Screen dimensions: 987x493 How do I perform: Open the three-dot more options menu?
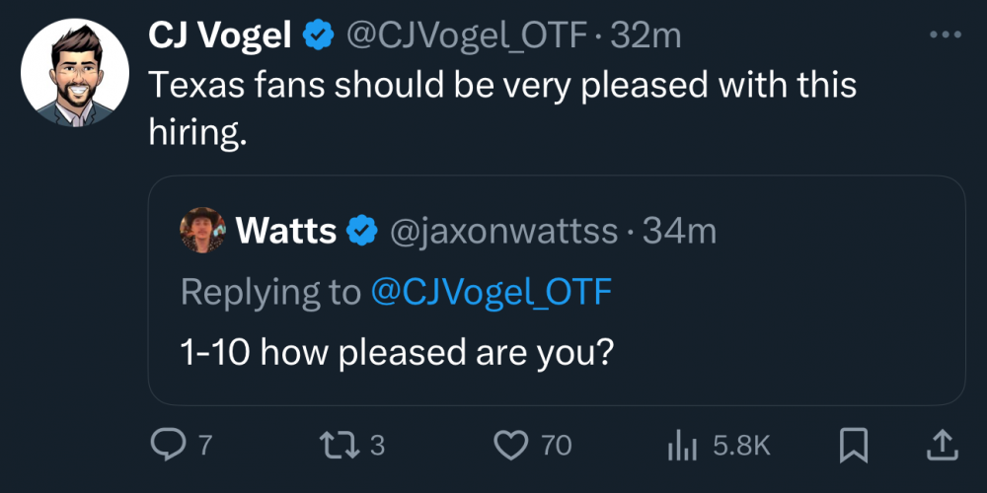(x=945, y=35)
